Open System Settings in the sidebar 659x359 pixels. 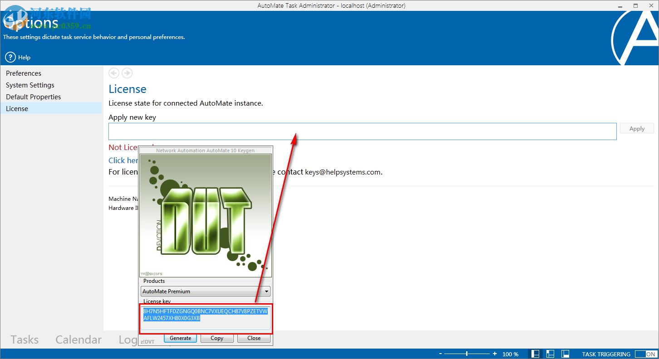(x=30, y=85)
